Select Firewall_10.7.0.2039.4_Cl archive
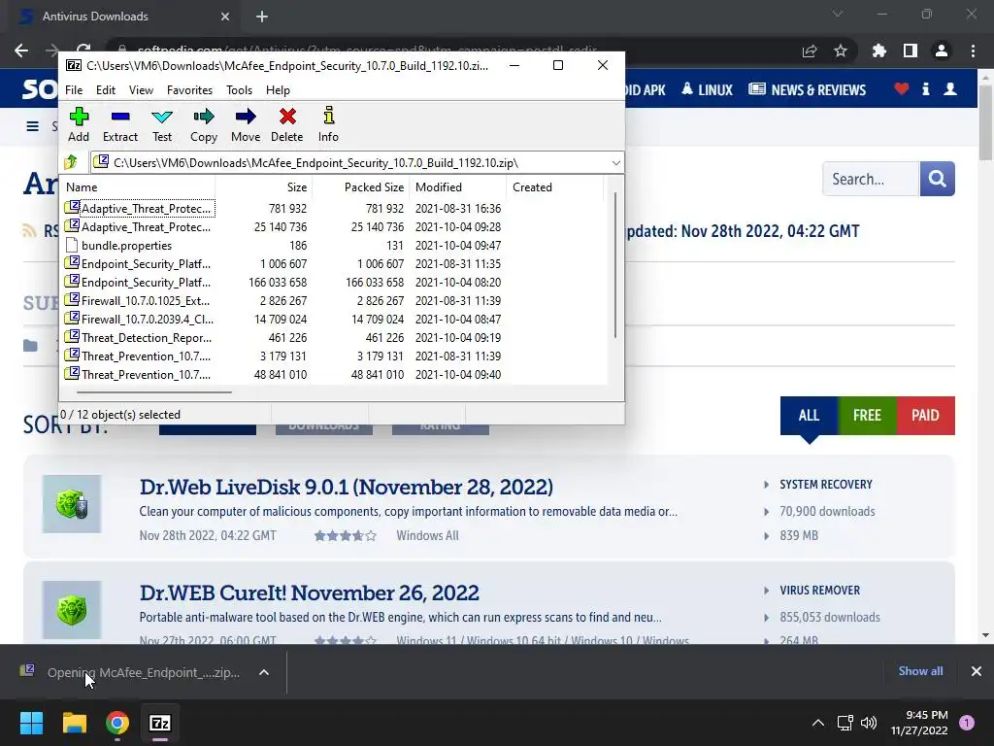This screenshot has height=746, width=994. tap(139, 319)
